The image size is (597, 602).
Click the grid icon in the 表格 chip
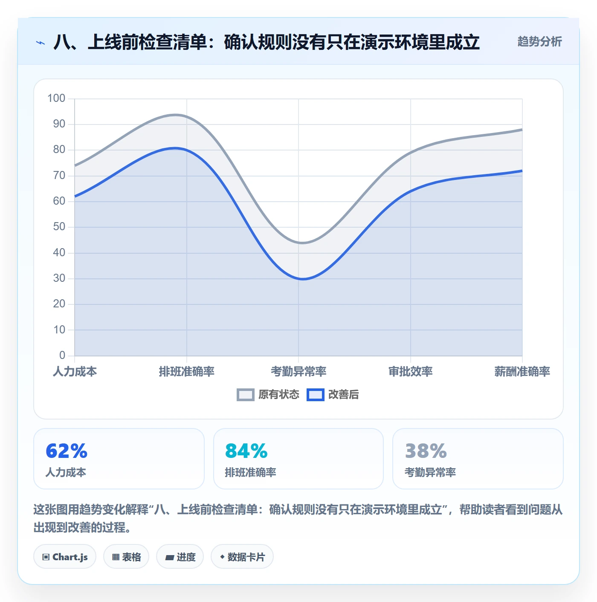click(x=116, y=557)
